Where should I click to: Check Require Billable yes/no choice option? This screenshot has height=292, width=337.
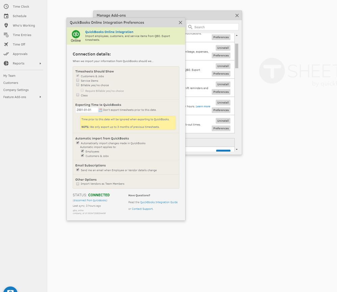click(82, 90)
